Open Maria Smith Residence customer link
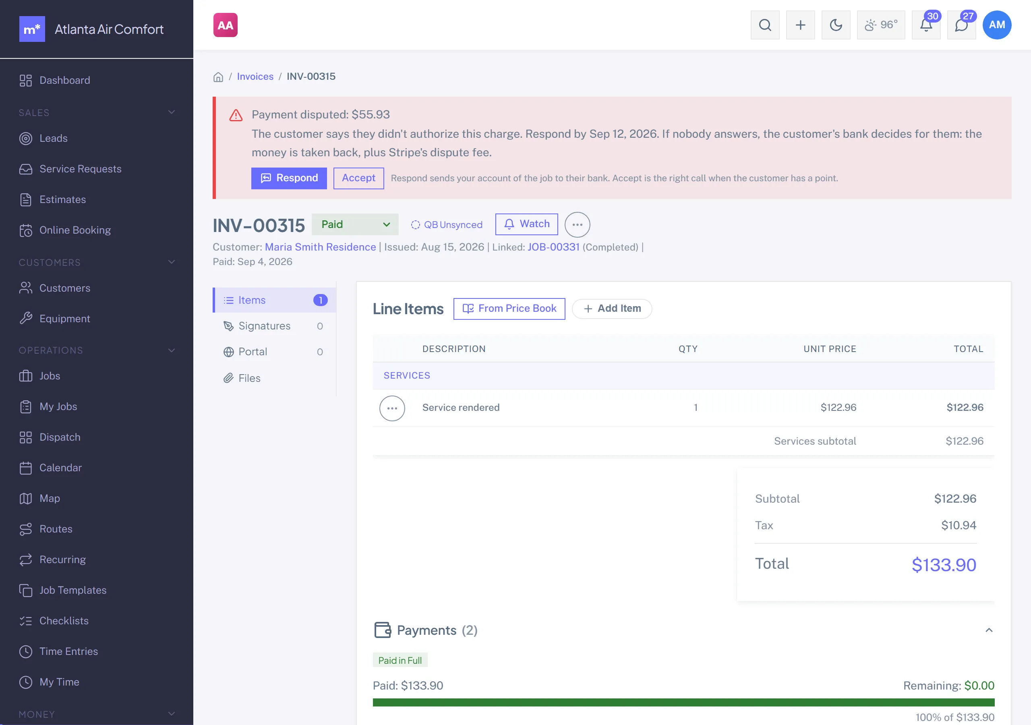Image resolution: width=1031 pixels, height=725 pixels. coord(320,247)
